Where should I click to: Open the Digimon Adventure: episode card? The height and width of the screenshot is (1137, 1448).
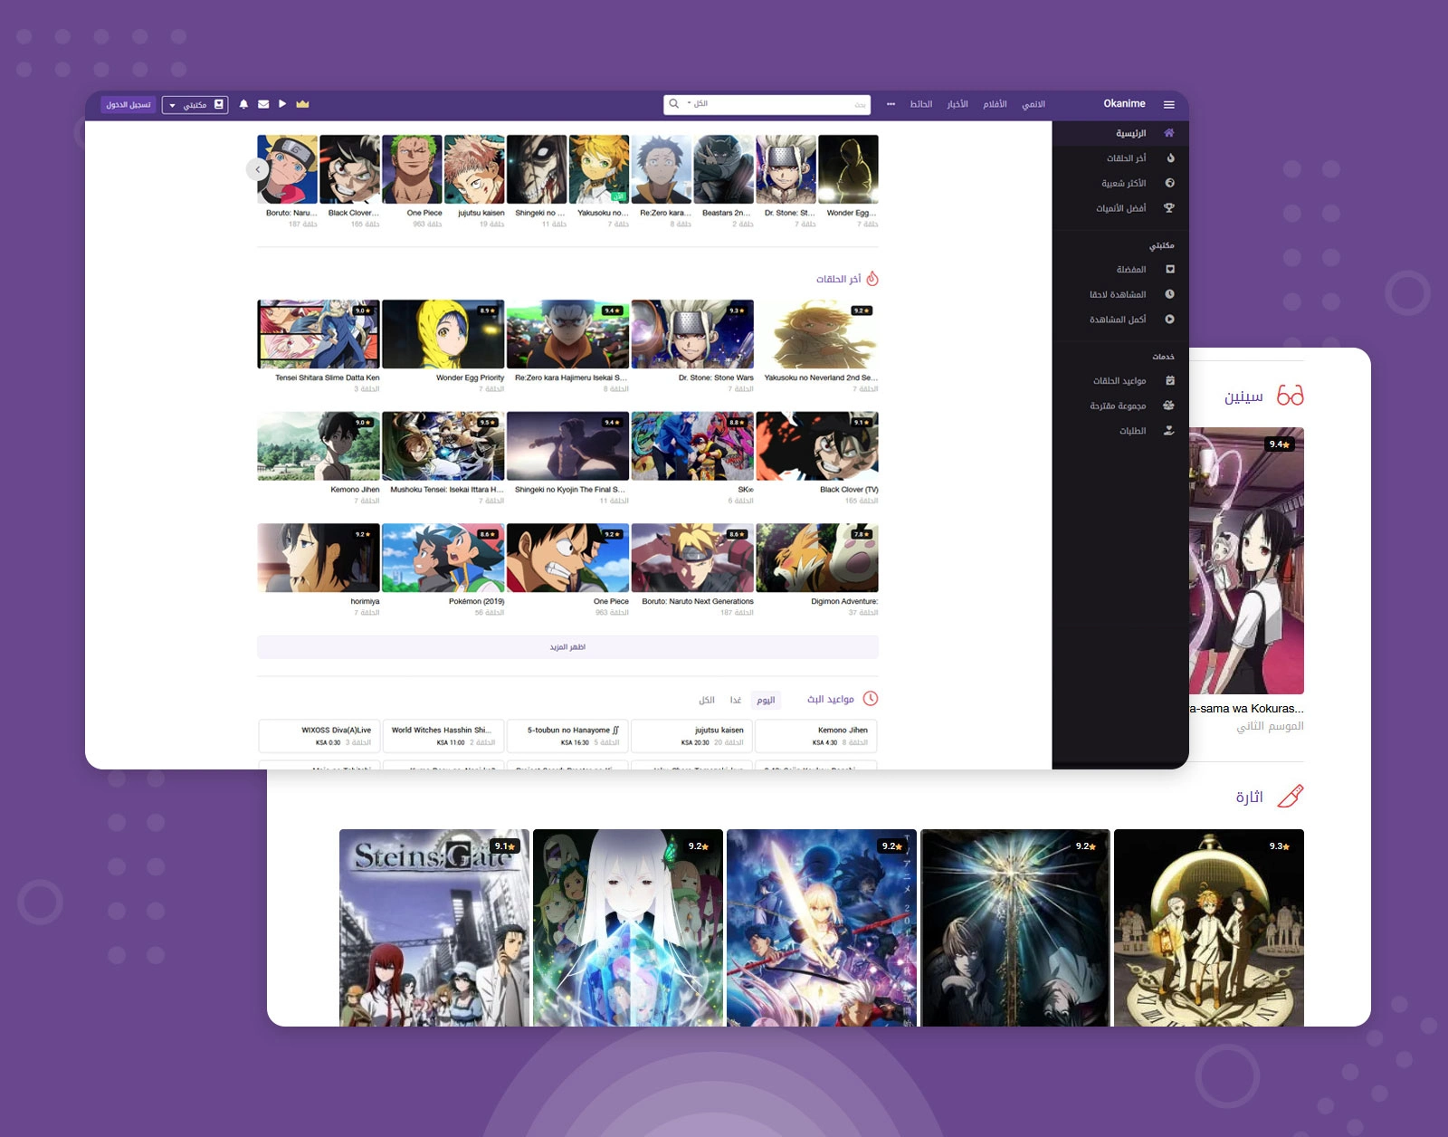tap(817, 558)
